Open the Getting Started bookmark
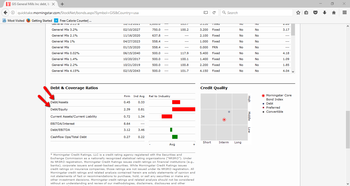This screenshot has width=350, height=186. pyautogui.click(x=39, y=20)
